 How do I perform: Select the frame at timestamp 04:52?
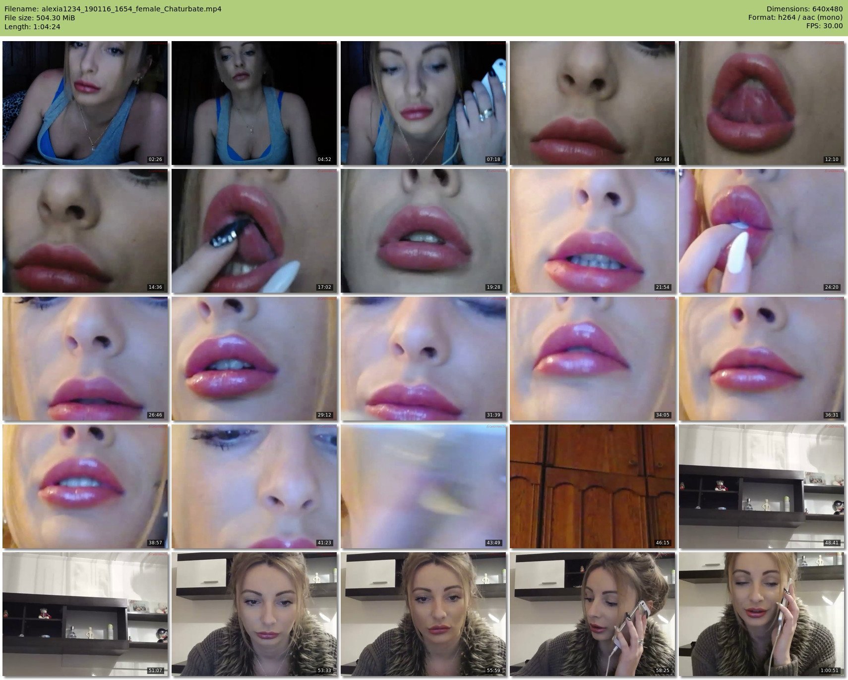254,103
